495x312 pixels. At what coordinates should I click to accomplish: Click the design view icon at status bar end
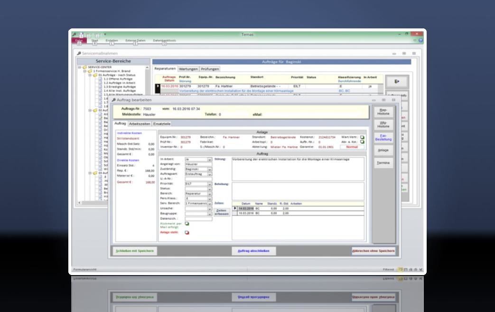click(420, 269)
